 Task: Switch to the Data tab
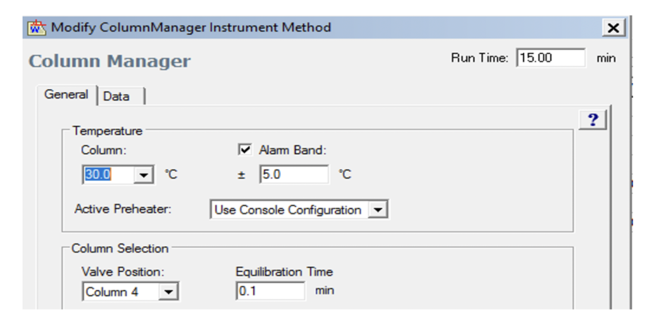116,96
